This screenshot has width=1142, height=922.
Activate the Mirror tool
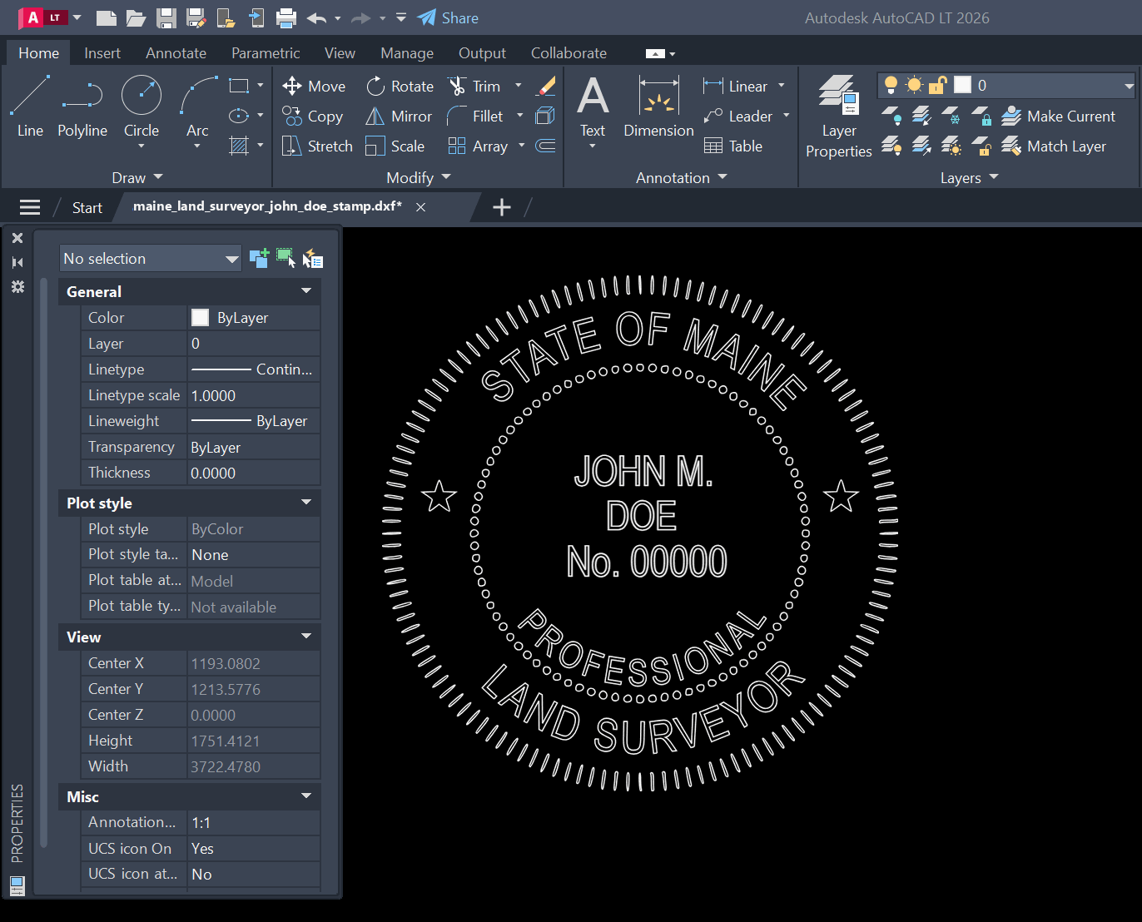[399, 116]
